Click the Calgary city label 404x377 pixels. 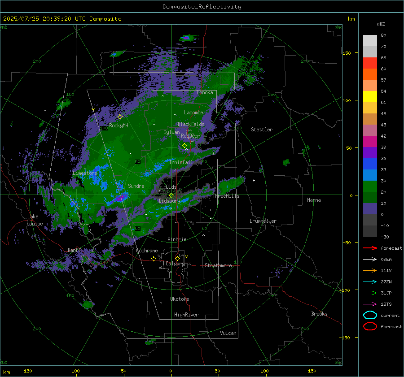175,264
